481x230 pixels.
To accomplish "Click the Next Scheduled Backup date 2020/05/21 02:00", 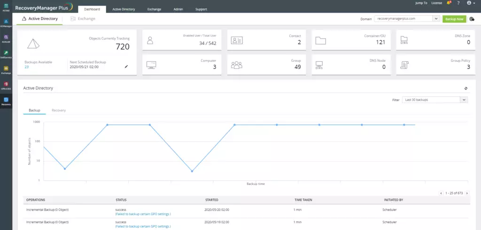I will pyautogui.click(x=84, y=67).
